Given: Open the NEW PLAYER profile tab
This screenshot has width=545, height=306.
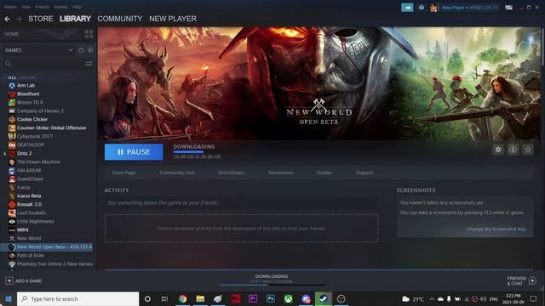Looking at the screenshot, I should [x=173, y=19].
